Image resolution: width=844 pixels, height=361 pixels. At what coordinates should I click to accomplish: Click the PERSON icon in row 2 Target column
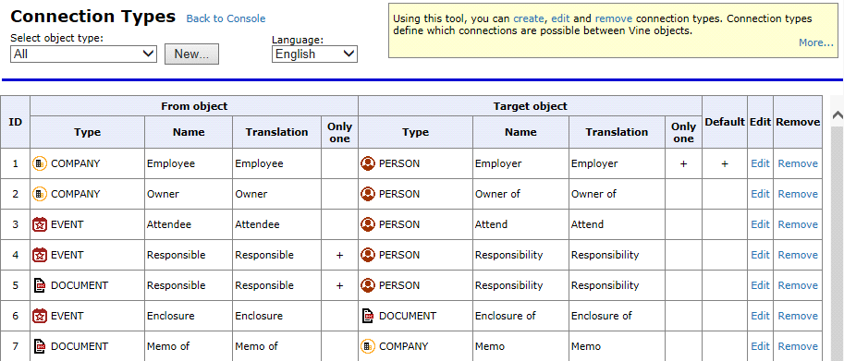(368, 194)
